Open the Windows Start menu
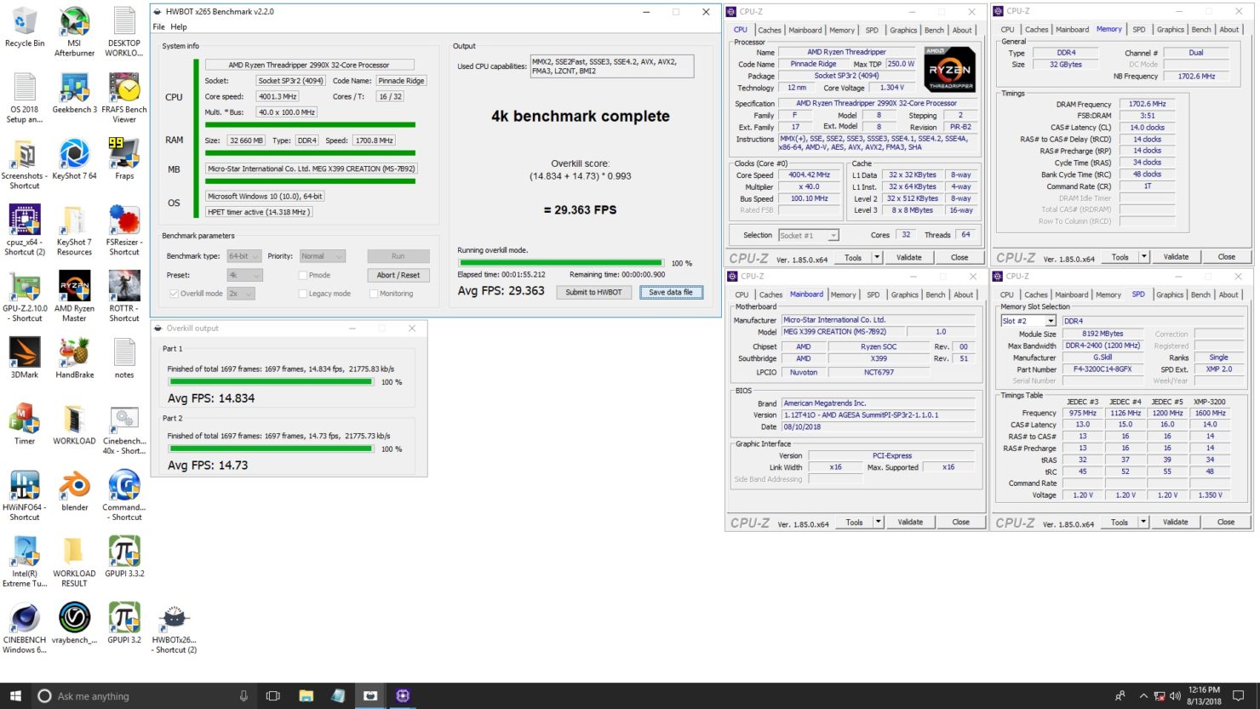This screenshot has height=709, width=1260. [x=15, y=695]
